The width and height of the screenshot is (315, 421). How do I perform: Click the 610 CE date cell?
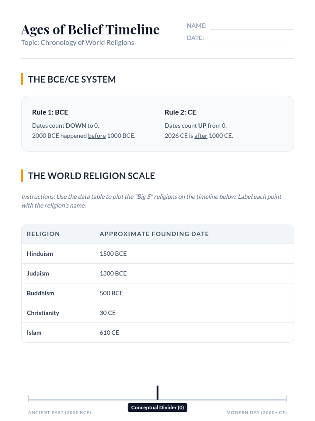[109, 333]
